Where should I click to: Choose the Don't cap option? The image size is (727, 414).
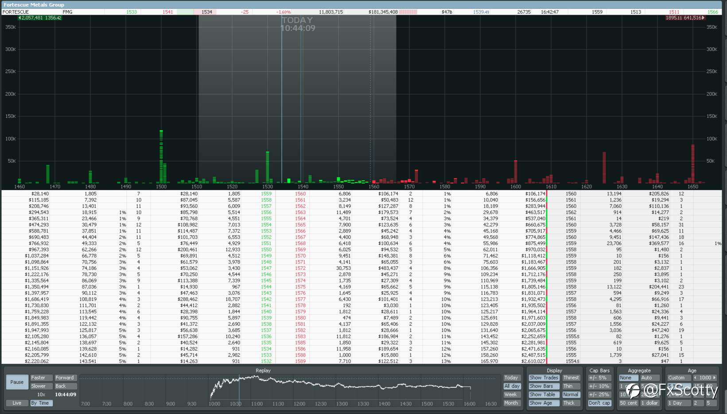[x=600, y=403]
